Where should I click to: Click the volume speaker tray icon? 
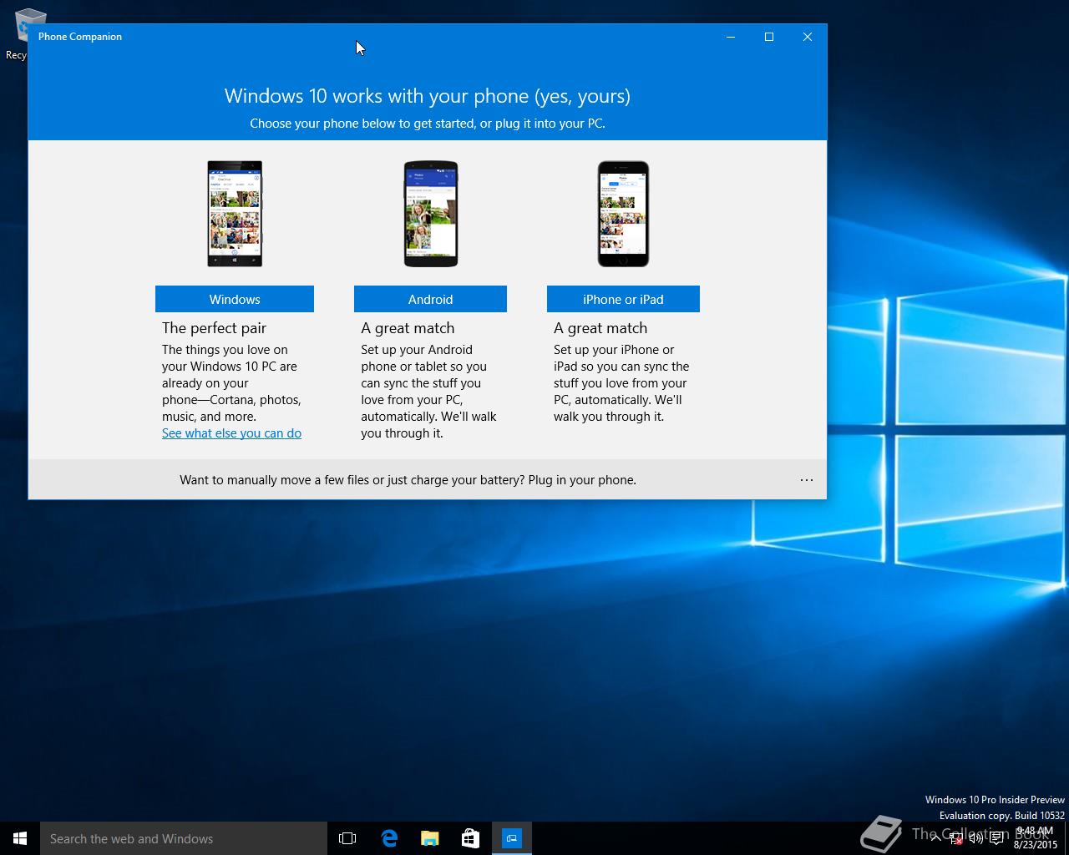point(975,839)
